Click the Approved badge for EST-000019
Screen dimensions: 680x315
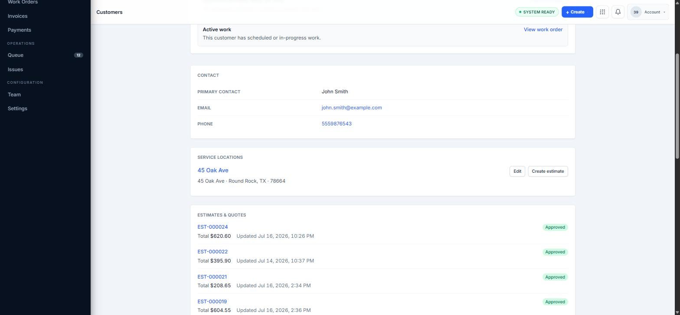pos(555,302)
